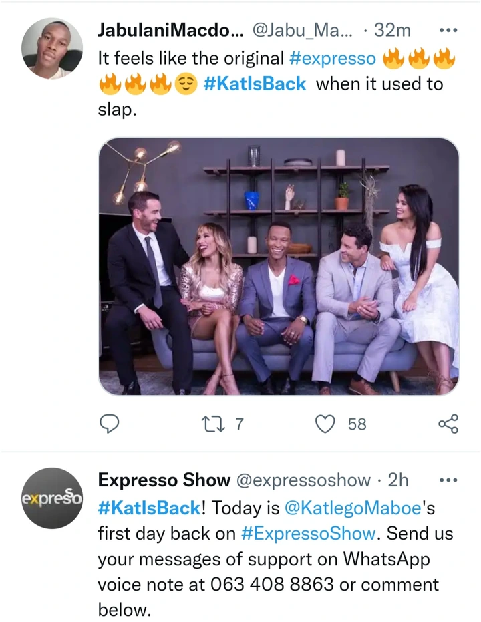The height and width of the screenshot is (622, 481).
Task: Reply to Jabulani's tweet
Action: point(109,424)
